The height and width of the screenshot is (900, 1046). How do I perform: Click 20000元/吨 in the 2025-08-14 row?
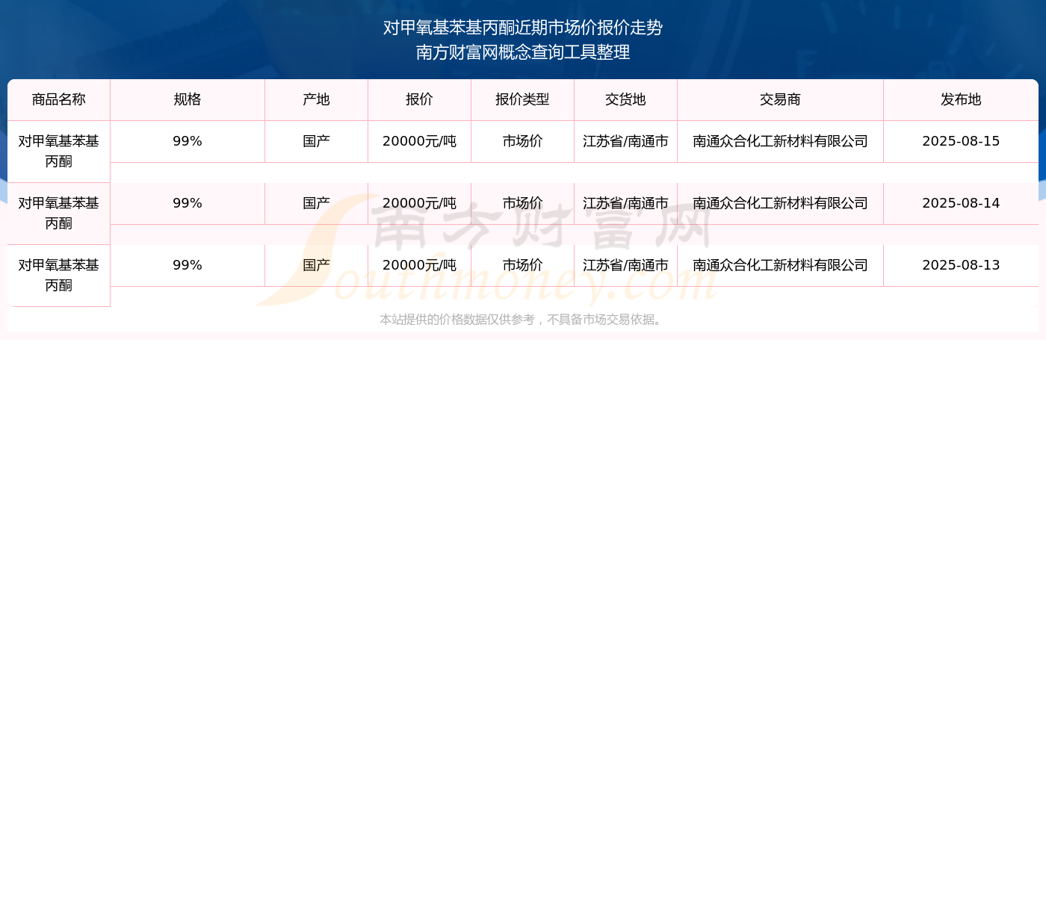420,203
